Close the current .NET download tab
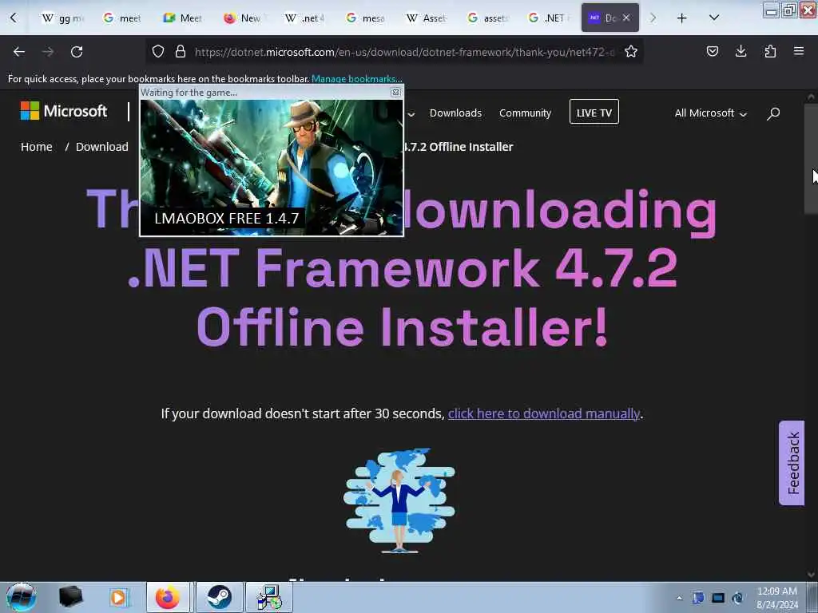This screenshot has height=613, width=818. click(626, 18)
